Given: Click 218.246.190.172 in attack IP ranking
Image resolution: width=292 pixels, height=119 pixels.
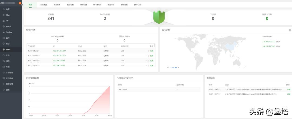Looking at the screenshot, I should (269, 42).
